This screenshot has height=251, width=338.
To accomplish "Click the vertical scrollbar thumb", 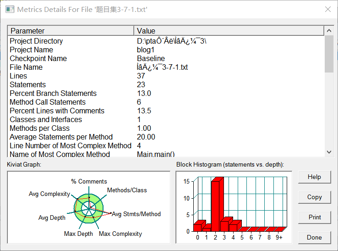I will coord(329,54).
